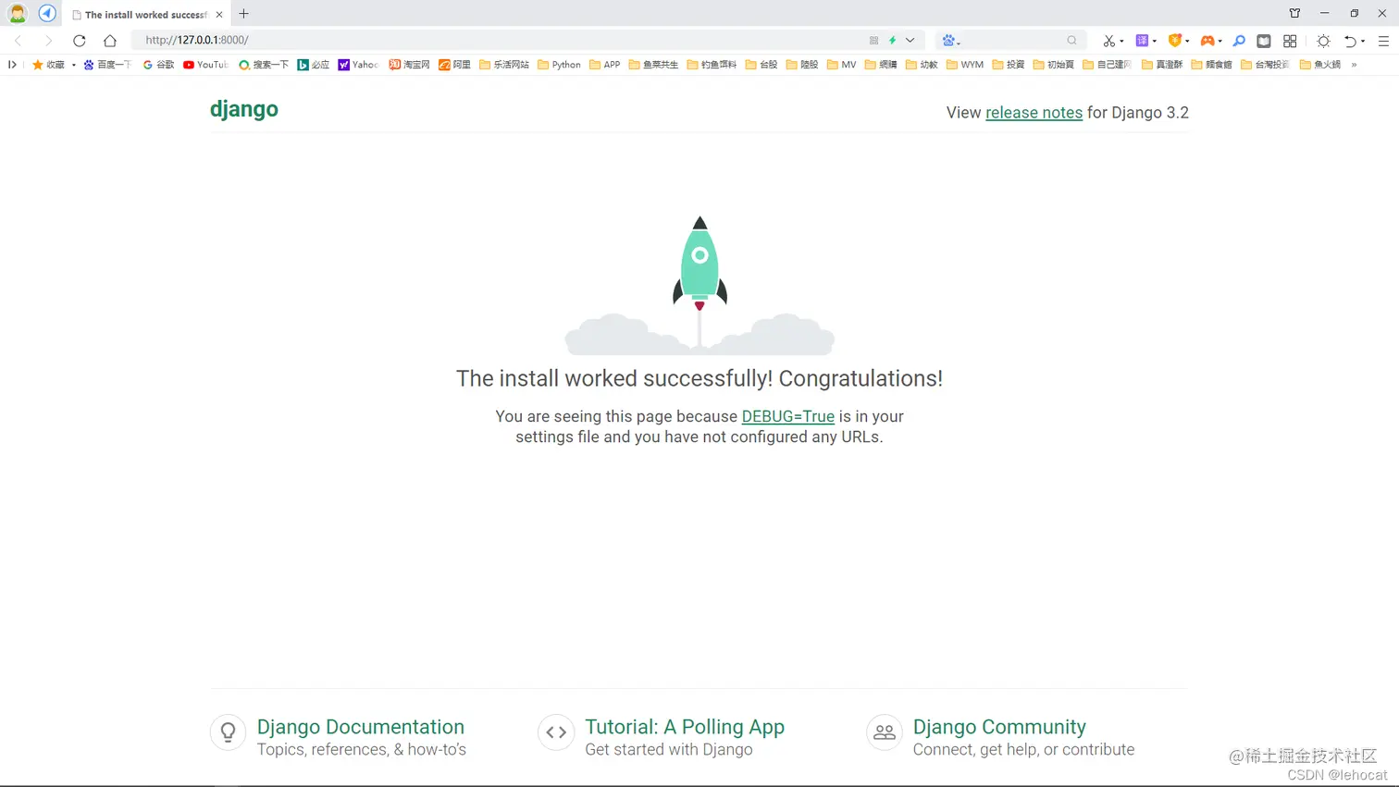Open the game controller icon

(x=1207, y=41)
